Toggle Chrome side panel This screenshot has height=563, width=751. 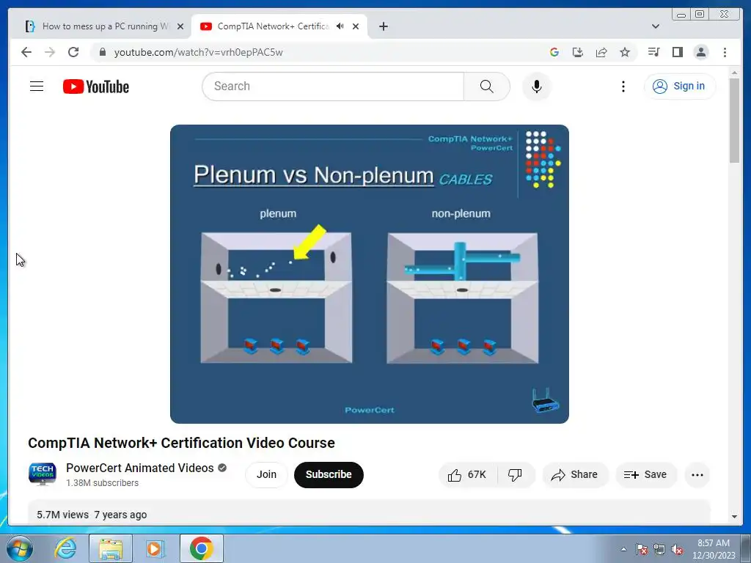tap(677, 52)
